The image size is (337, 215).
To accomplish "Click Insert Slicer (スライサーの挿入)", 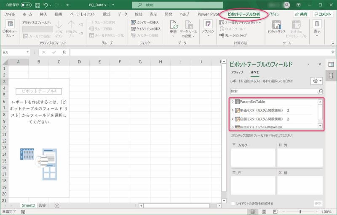I will pos(144,22).
